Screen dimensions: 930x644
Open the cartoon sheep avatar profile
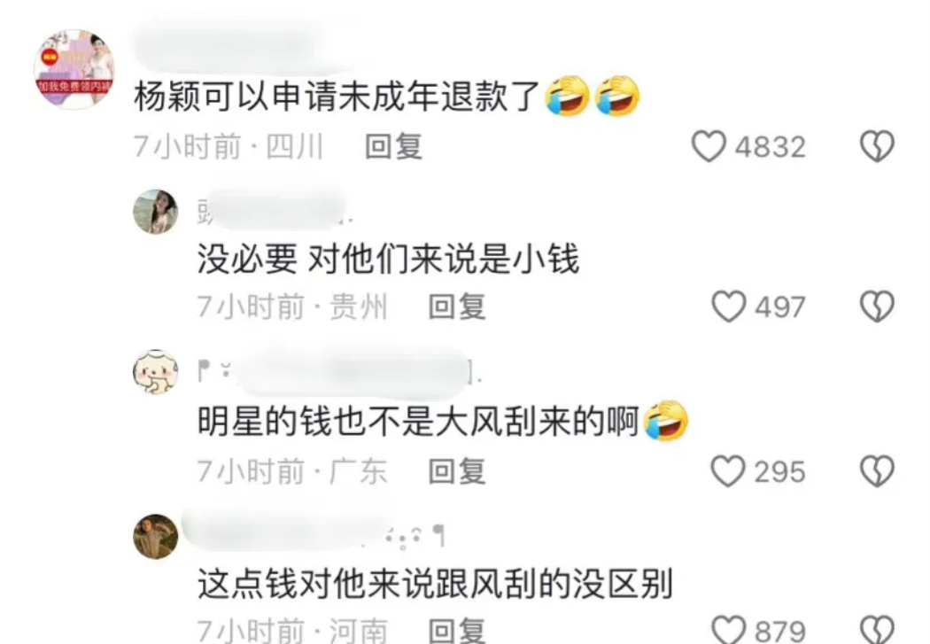point(155,372)
